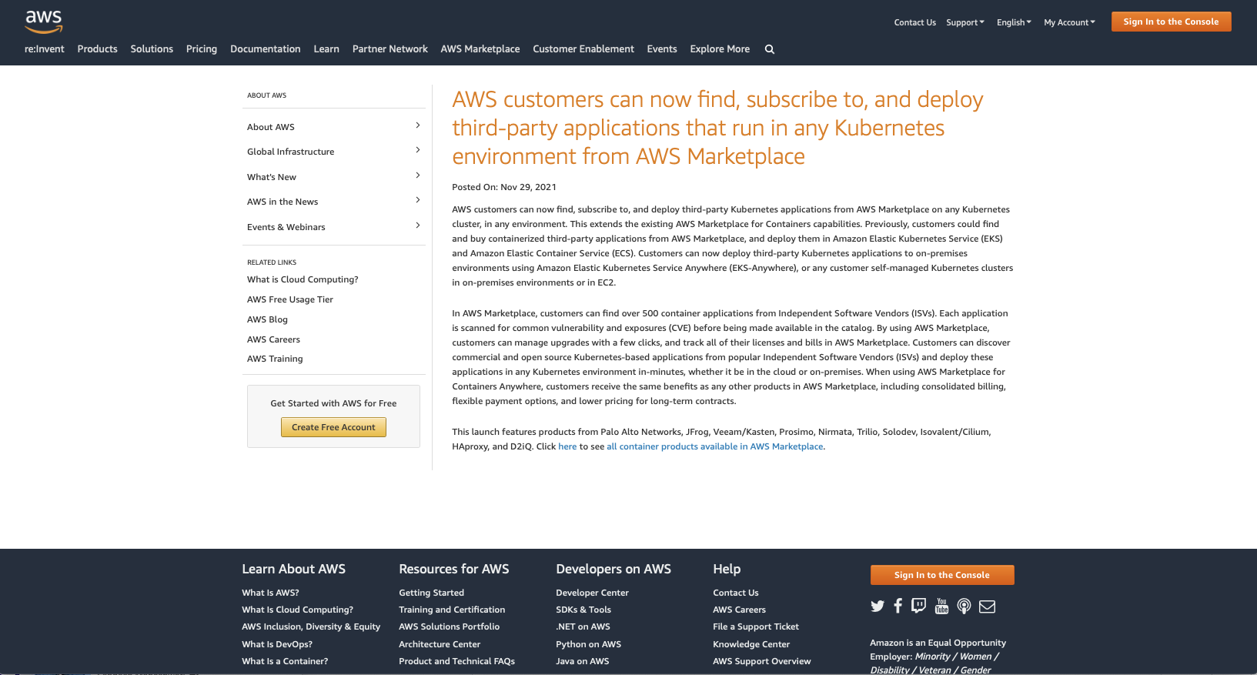The width and height of the screenshot is (1257, 675).
Task: Open the Learn menu
Action: click(x=326, y=49)
